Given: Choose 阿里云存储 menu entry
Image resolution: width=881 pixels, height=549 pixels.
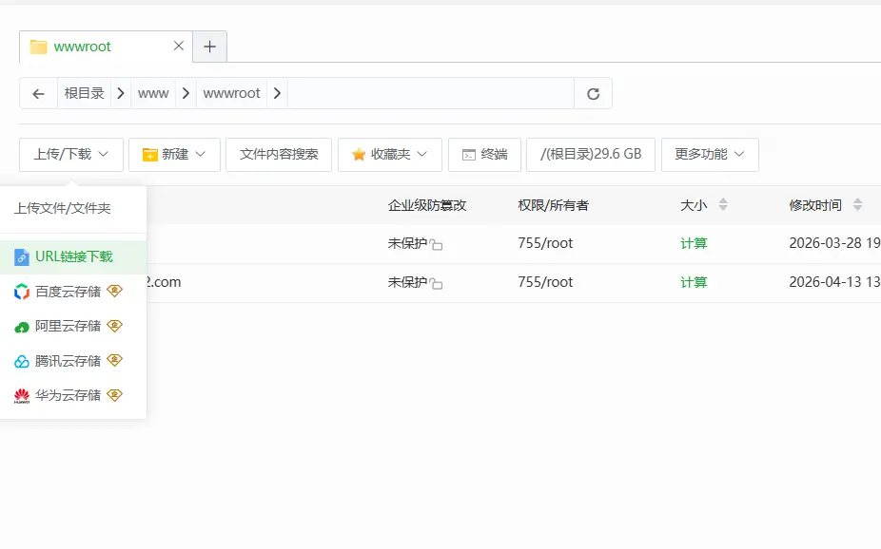Looking at the screenshot, I should point(73,327).
